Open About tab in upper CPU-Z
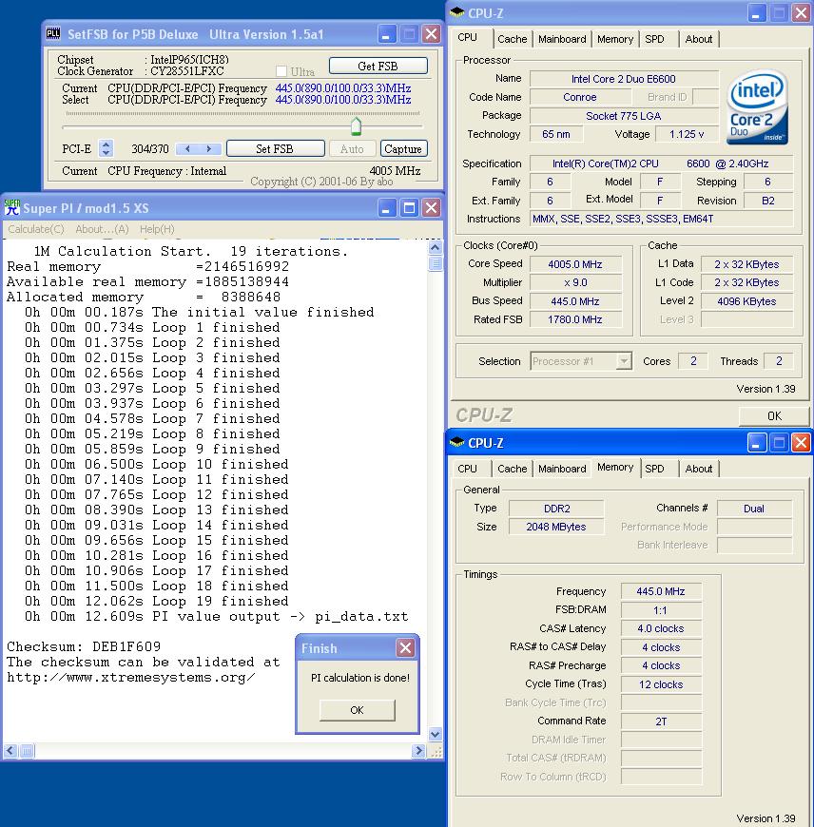 [x=699, y=39]
